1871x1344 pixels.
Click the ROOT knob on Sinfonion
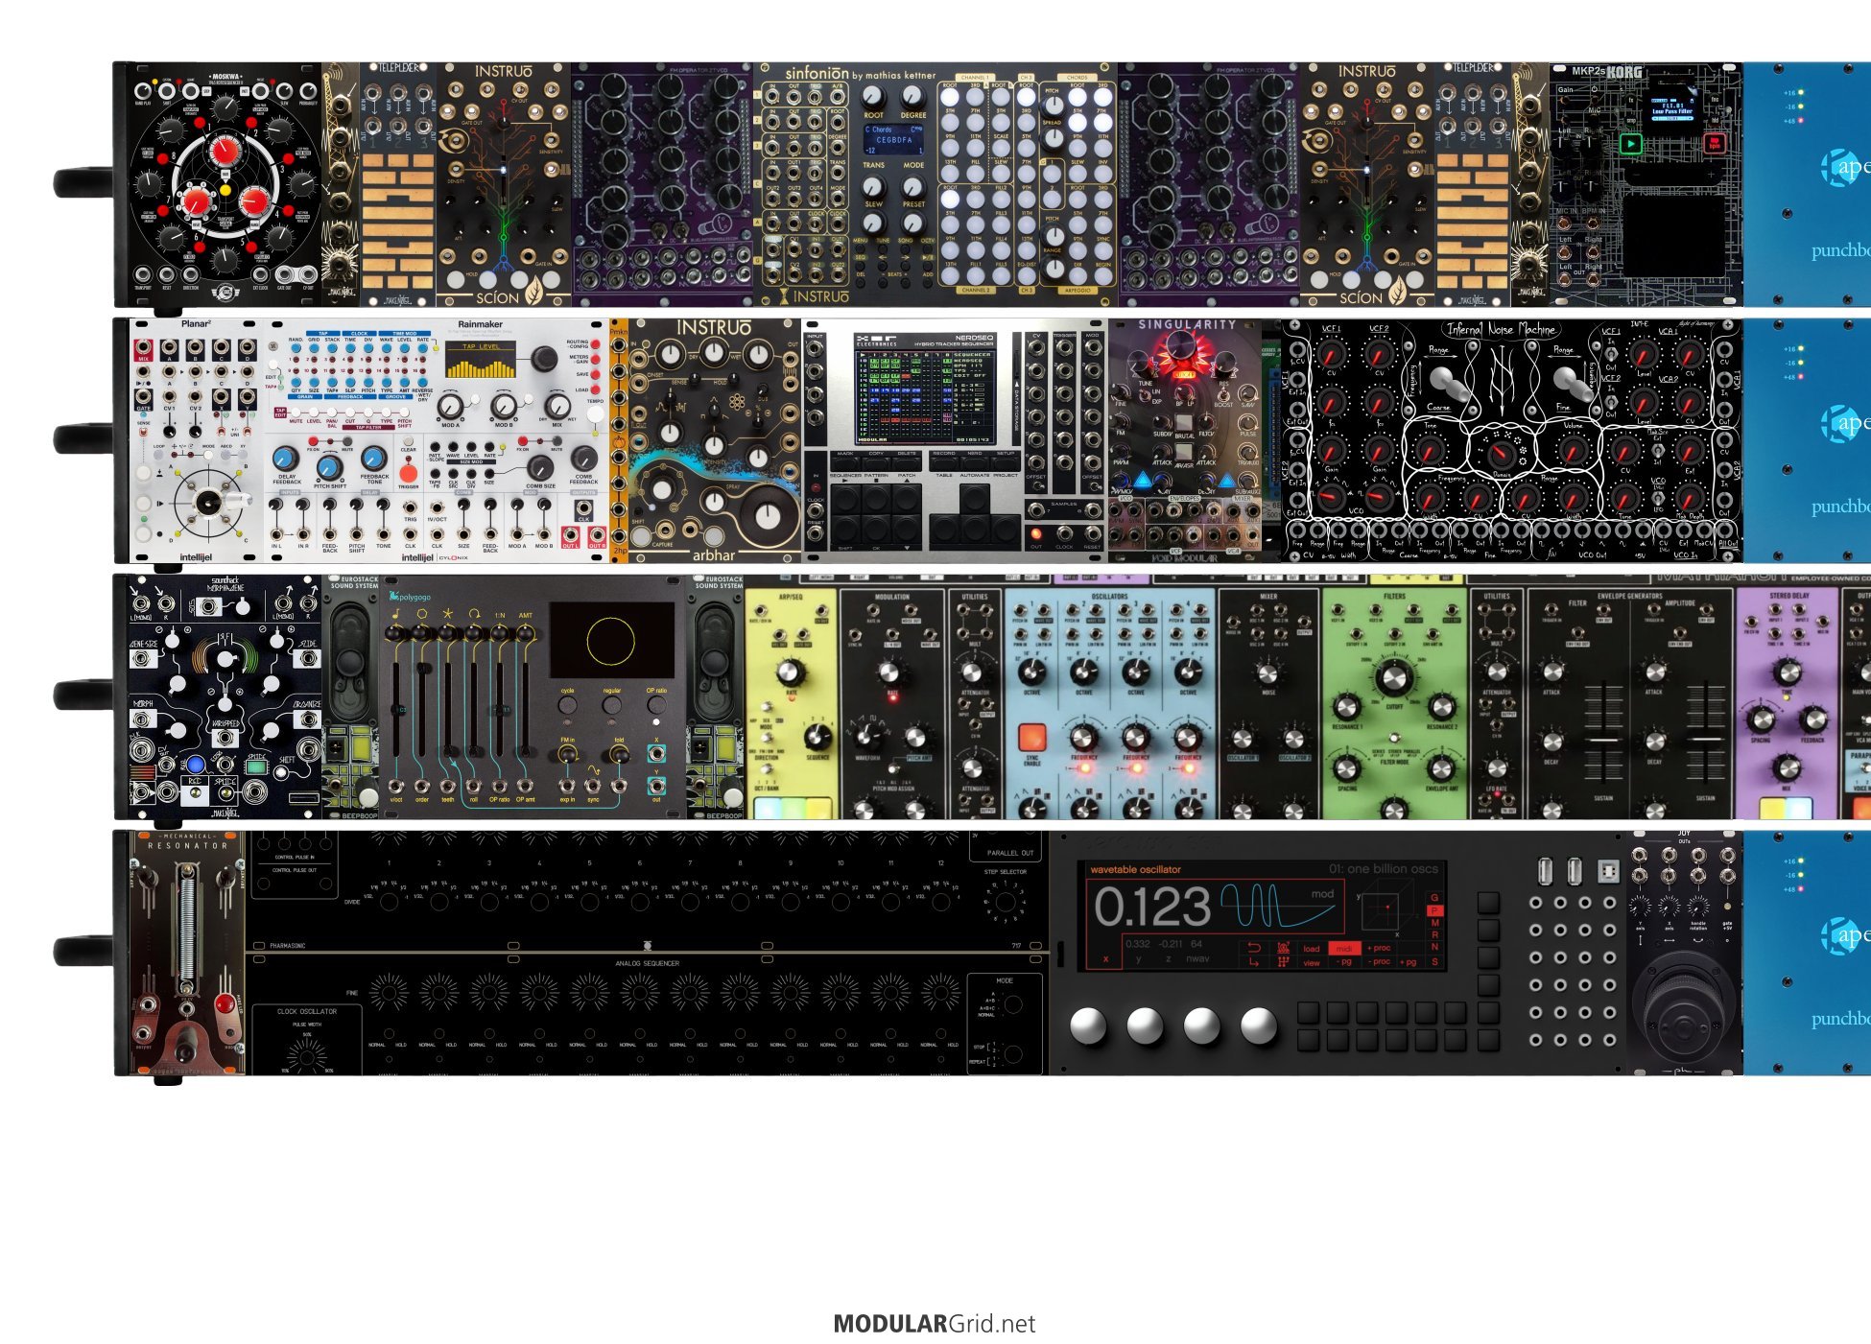click(x=872, y=96)
